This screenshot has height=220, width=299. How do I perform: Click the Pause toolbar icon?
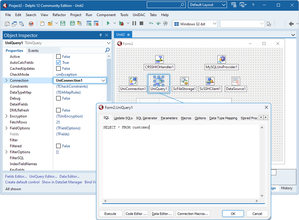[134, 23]
